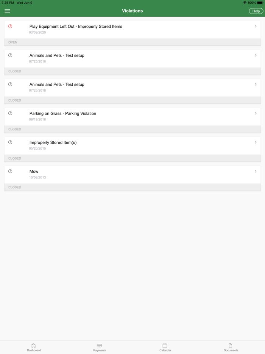Tap alert icon beside Improperly Stored Item(s)

click(10, 142)
